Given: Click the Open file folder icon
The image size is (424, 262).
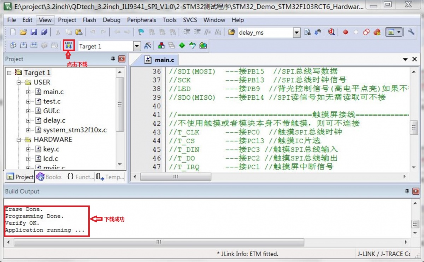Looking at the screenshot, I should pyautogui.click(x=23, y=32).
